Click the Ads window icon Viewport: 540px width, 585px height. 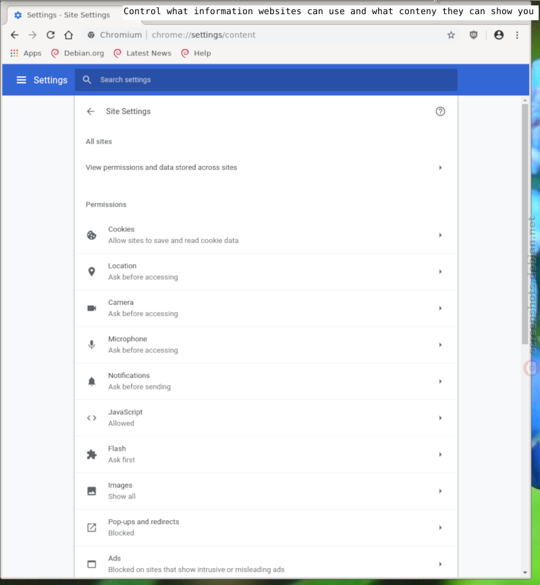pos(91,564)
